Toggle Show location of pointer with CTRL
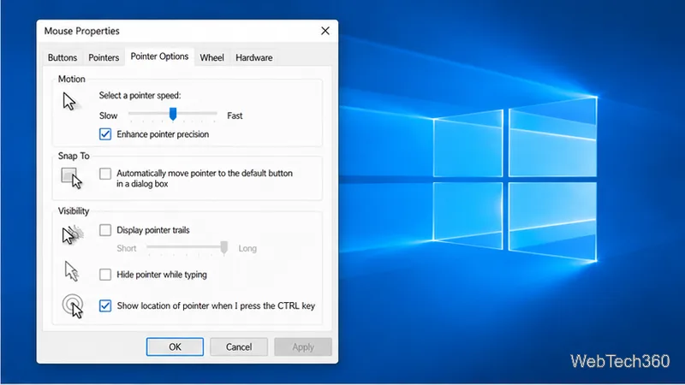The image size is (685, 385). point(105,306)
